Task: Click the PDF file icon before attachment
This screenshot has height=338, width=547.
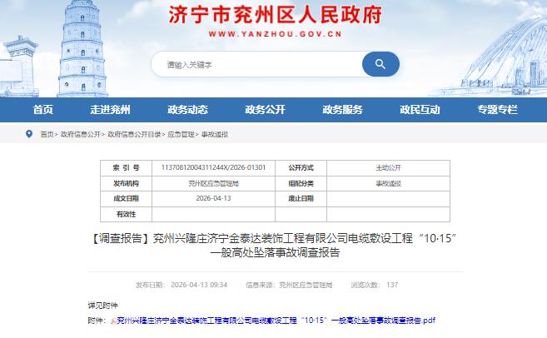Action: click(x=113, y=321)
